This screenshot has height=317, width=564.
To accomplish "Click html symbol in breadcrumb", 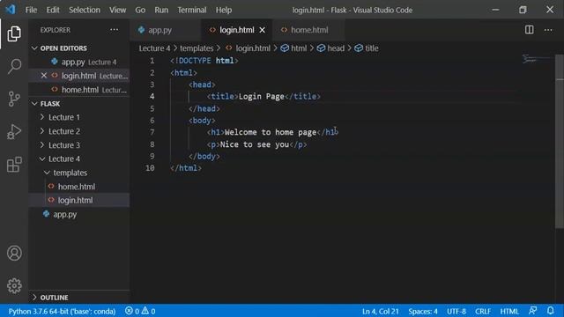I will coord(293,48).
